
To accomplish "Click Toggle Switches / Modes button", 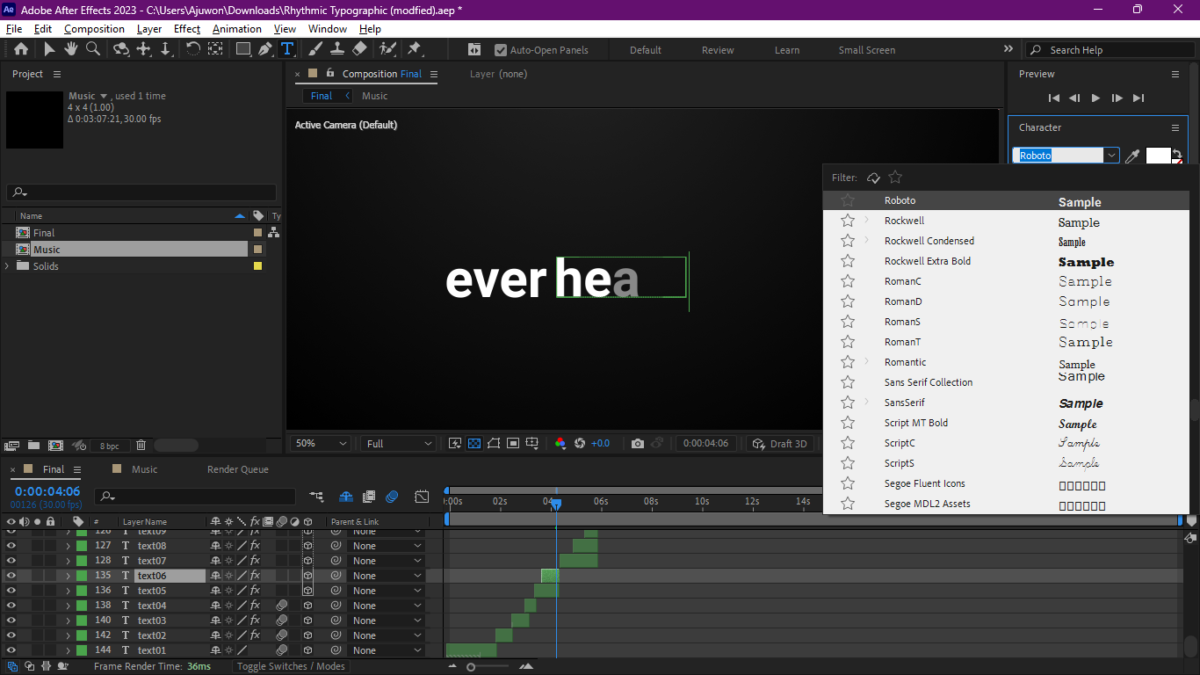I will pos(291,666).
